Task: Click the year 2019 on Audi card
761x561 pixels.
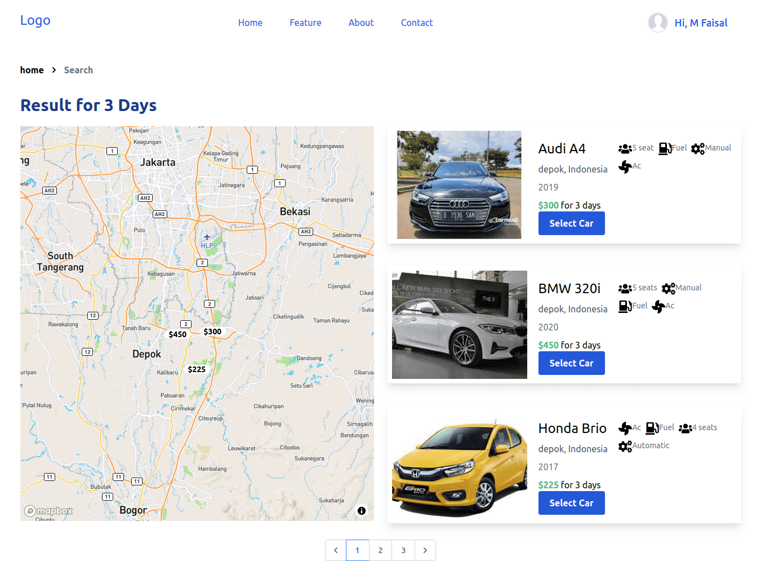Action: click(548, 187)
